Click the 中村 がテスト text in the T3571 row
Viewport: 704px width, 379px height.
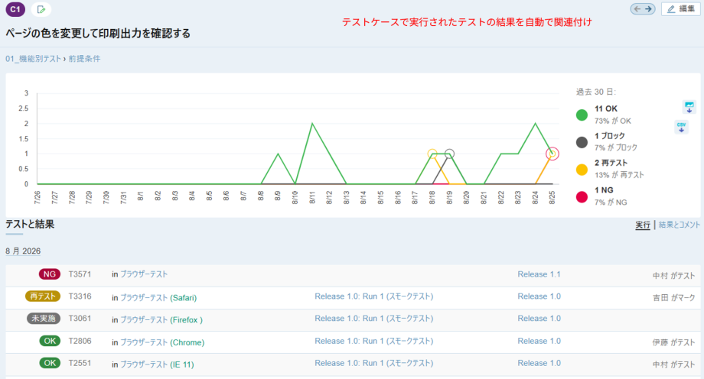coord(673,276)
